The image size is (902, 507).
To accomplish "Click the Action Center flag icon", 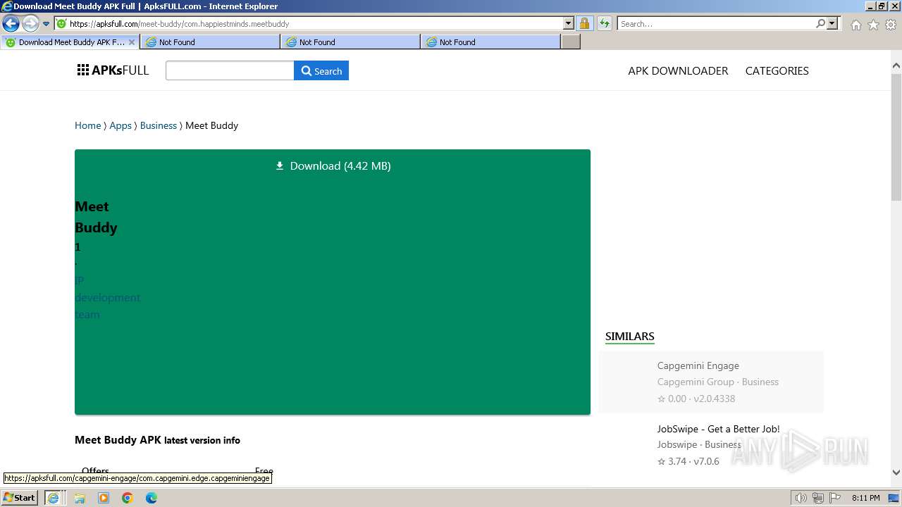I will click(835, 498).
